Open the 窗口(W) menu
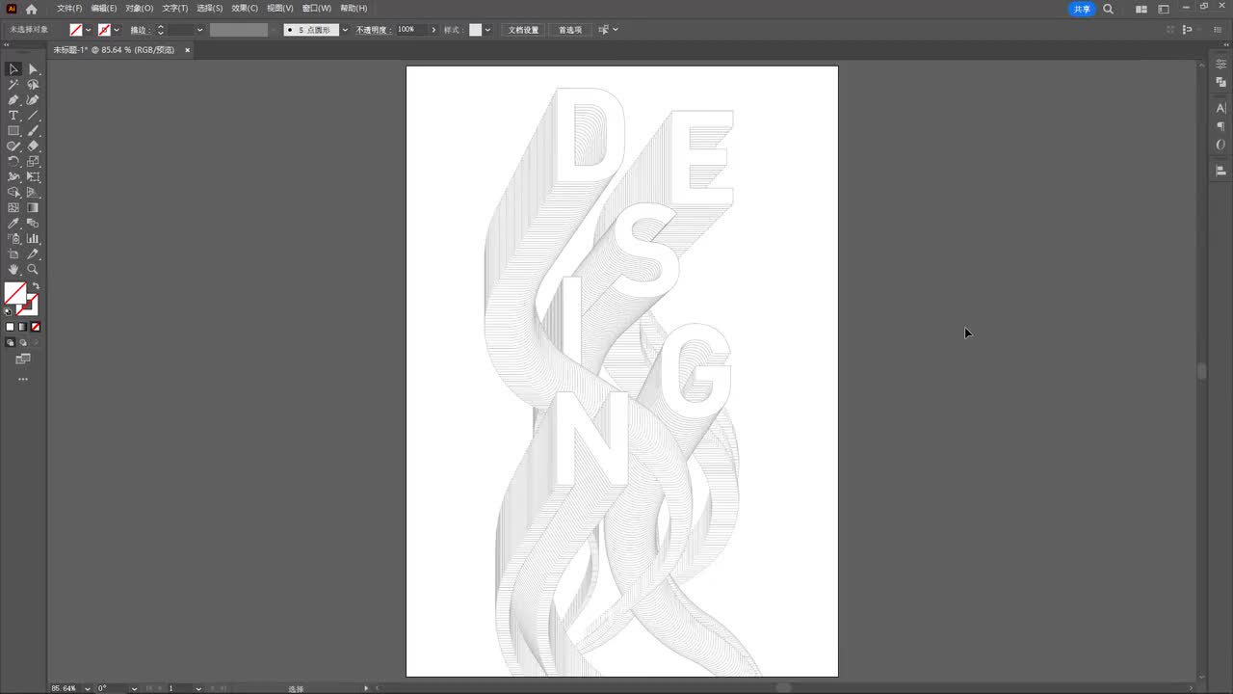Viewport: 1233px width, 694px height. (316, 9)
